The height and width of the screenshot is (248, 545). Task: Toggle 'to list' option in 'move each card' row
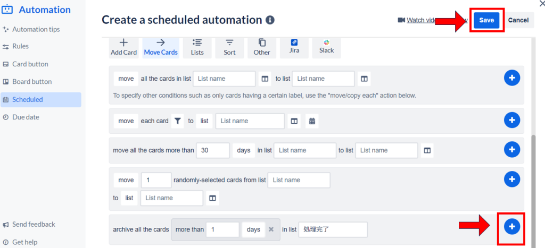[204, 121]
